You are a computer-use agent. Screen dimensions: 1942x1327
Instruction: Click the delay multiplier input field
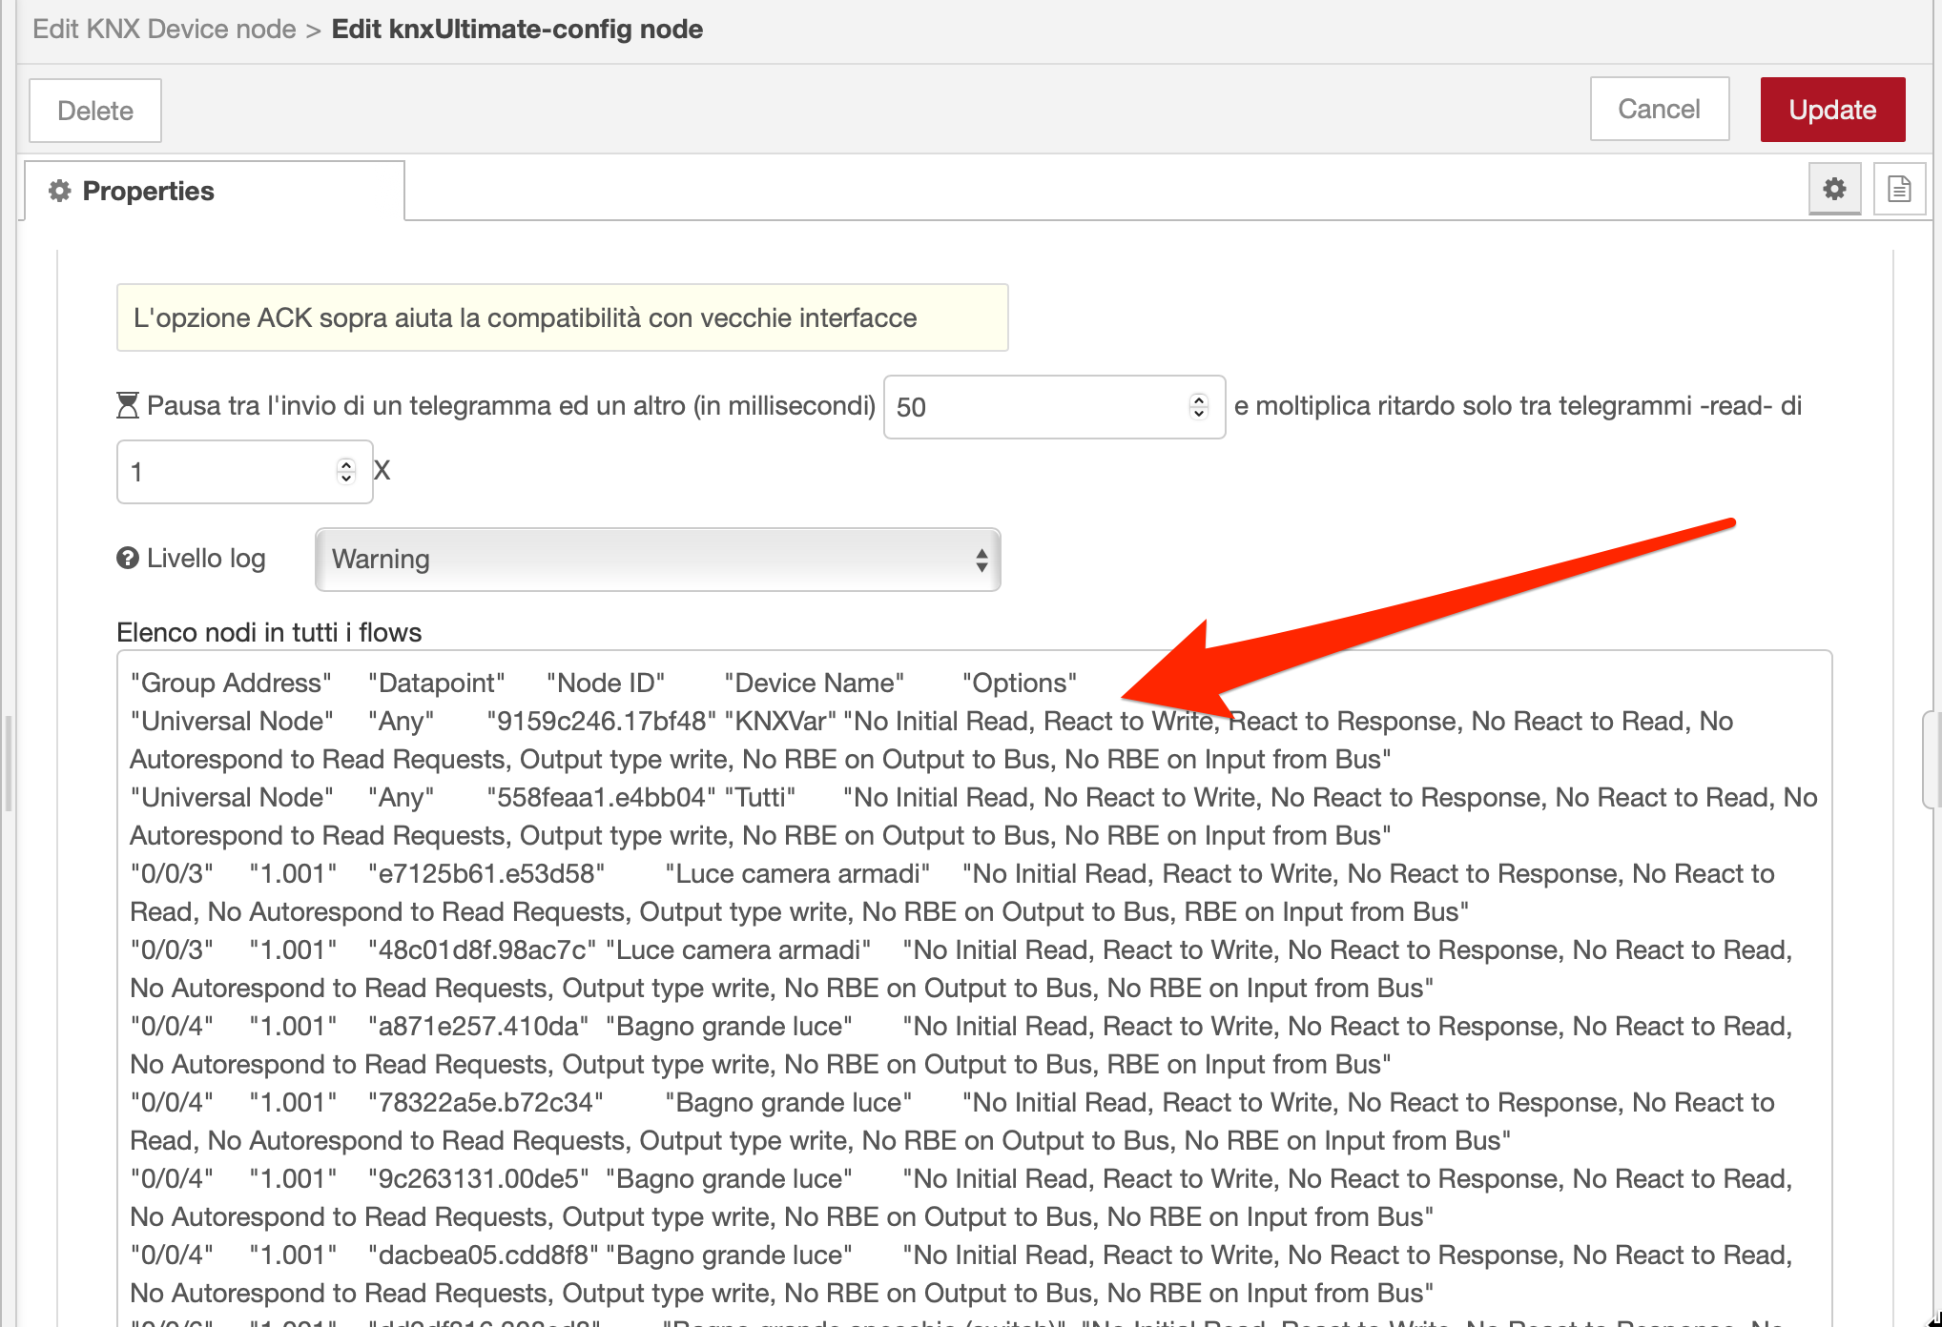[x=224, y=472]
